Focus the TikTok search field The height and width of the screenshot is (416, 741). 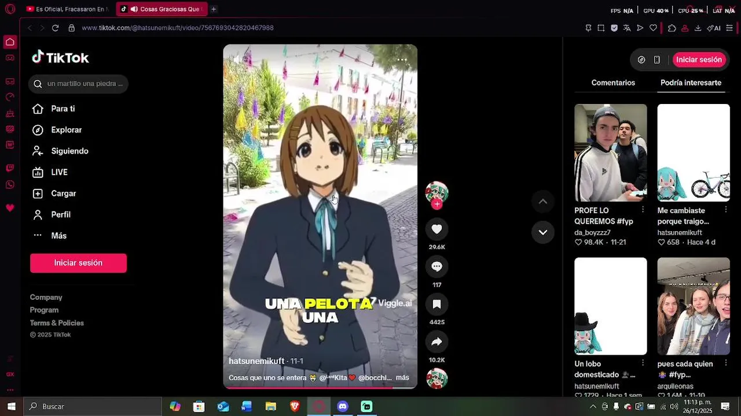point(78,84)
